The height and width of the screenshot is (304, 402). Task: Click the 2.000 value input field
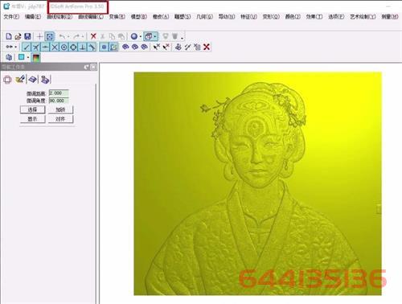tap(59, 92)
